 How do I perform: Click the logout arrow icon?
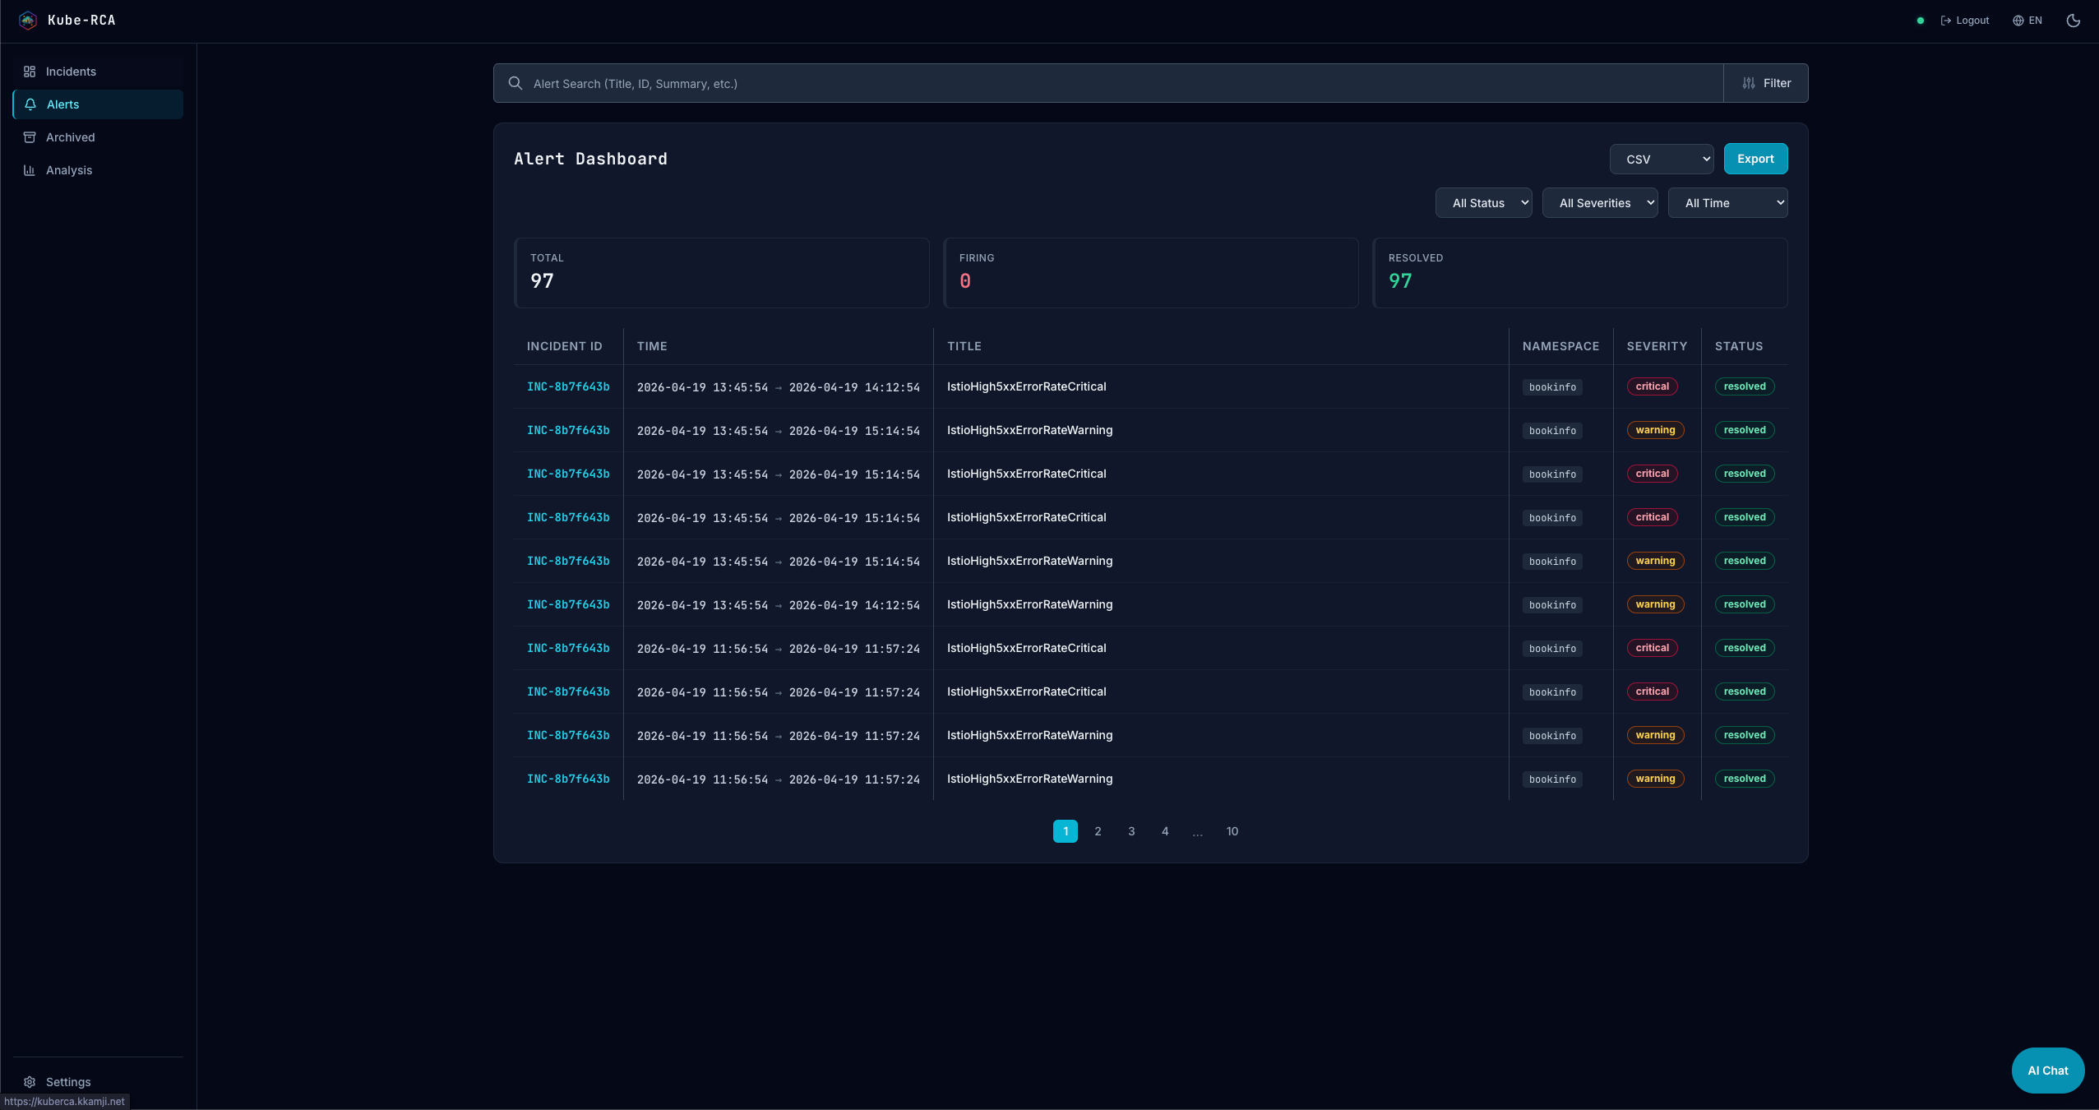pyautogui.click(x=1946, y=21)
